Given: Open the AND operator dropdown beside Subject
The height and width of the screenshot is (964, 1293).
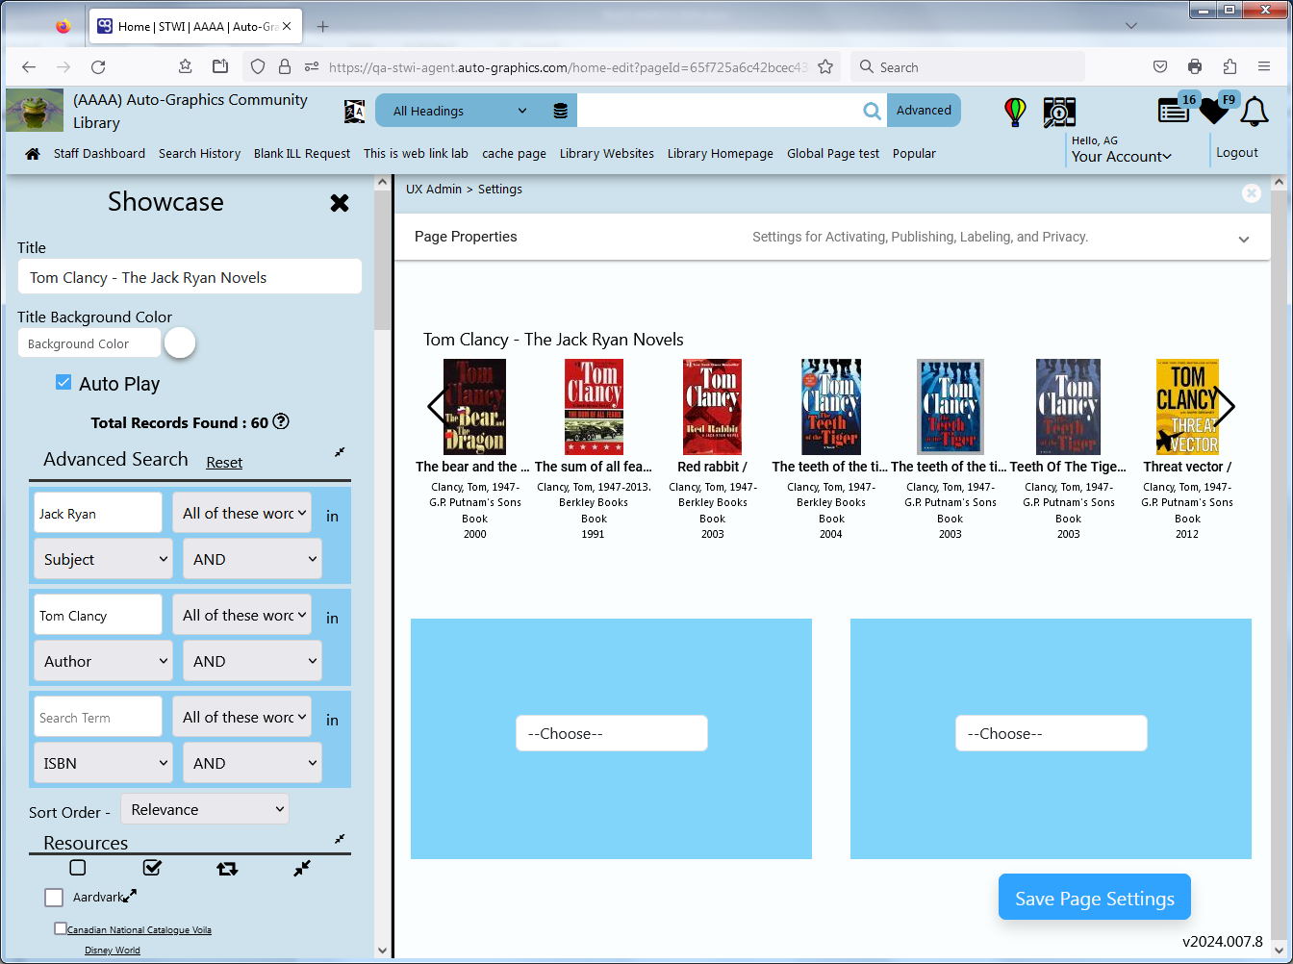Looking at the screenshot, I should (x=252, y=559).
